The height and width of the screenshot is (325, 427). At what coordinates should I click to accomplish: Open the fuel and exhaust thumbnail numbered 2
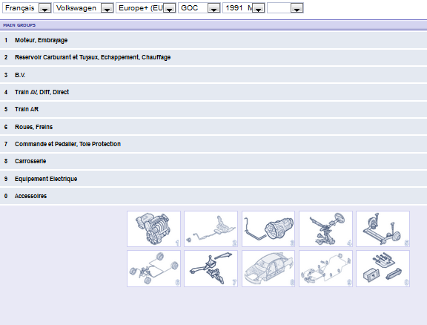211,229
